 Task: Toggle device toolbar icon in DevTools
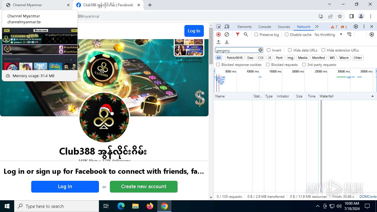[x=227, y=26]
